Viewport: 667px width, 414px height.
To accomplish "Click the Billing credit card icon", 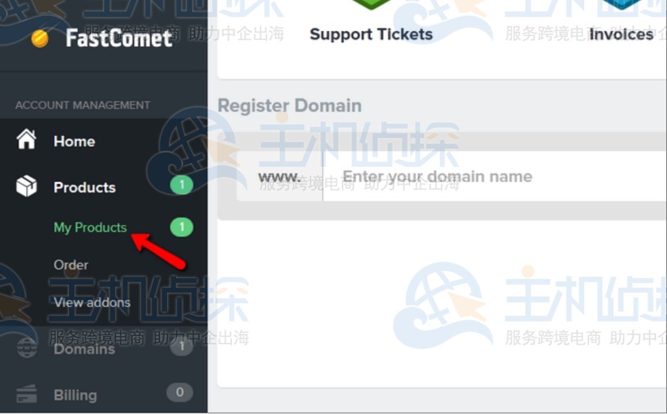I will [26, 394].
